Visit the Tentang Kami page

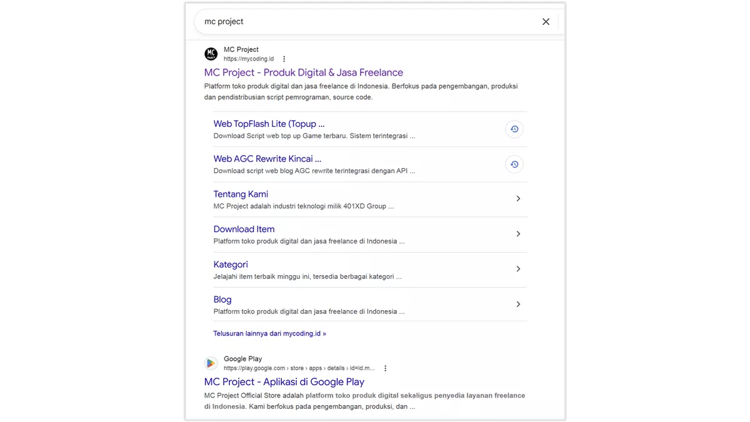[x=241, y=194]
